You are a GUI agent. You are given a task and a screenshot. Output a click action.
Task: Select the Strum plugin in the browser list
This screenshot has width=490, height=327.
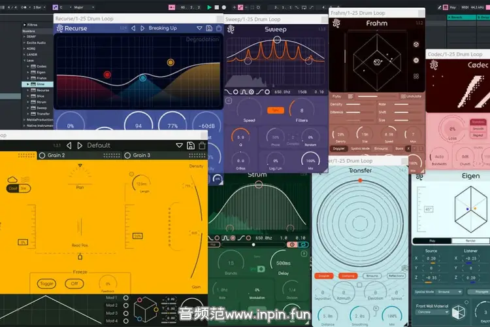click(x=41, y=102)
